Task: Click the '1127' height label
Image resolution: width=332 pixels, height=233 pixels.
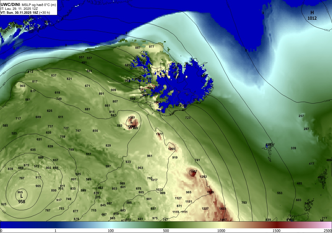Action: tap(178, 198)
